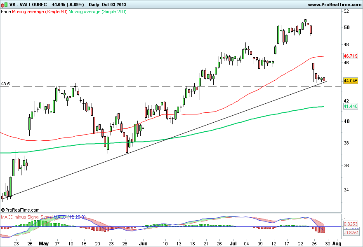Click the red 46.719 moving average value tag

tap(351, 56)
